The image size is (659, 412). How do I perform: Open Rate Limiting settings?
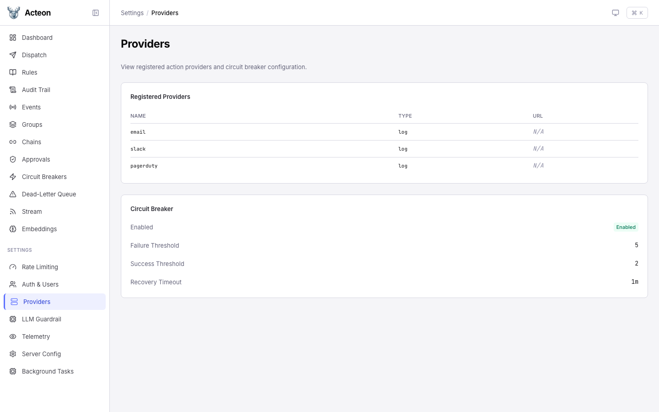click(x=40, y=267)
